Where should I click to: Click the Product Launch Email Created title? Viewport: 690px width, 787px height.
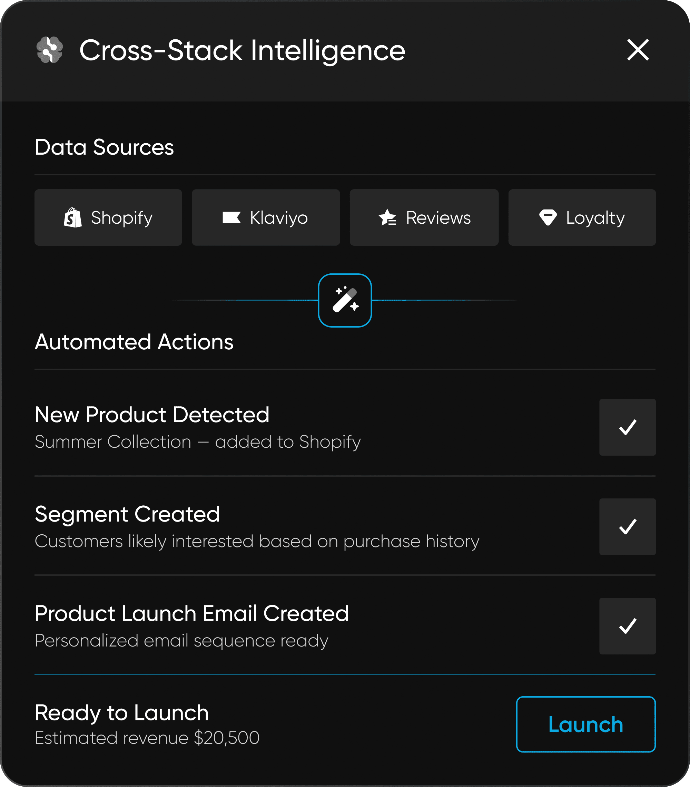pos(191,613)
